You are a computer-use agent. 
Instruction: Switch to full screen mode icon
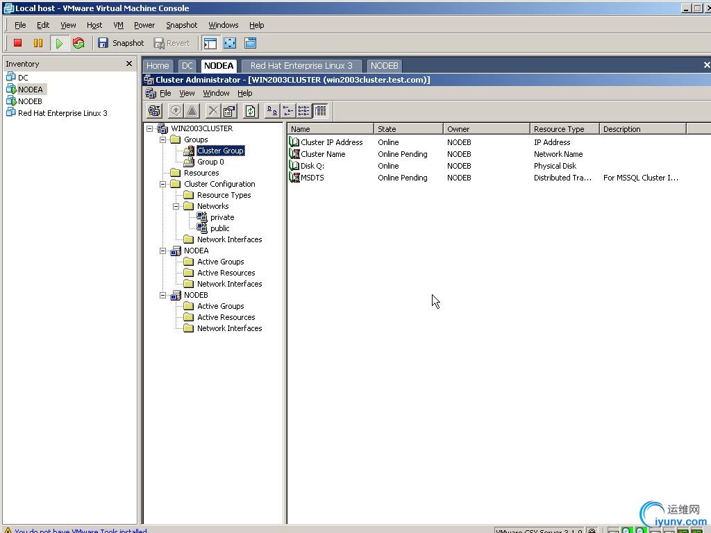[231, 43]
